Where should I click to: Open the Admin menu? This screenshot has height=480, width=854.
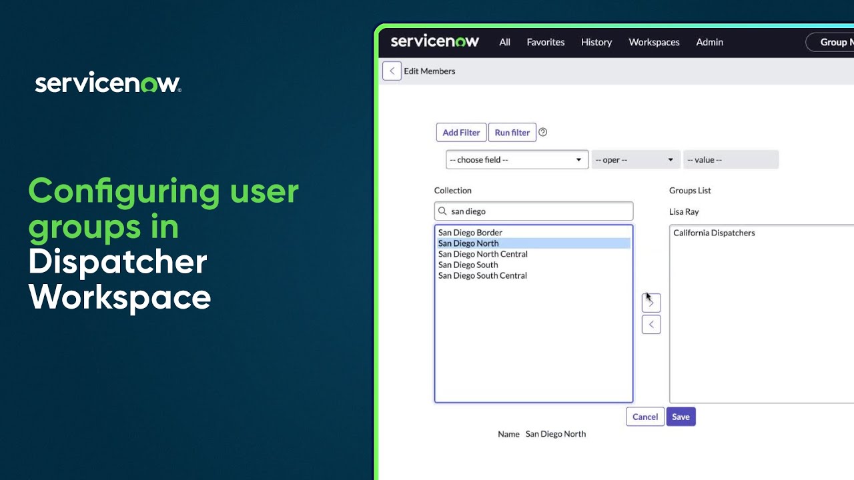pos(709,42)
